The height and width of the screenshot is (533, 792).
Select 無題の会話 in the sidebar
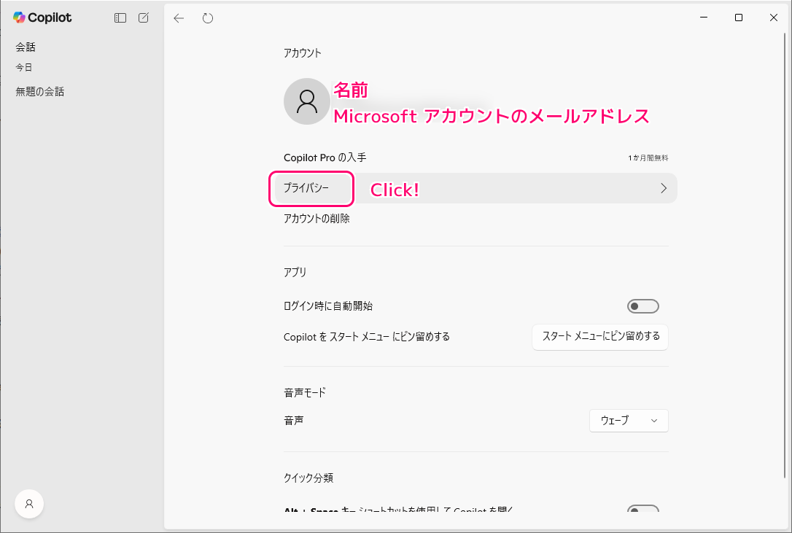[40, 92]
